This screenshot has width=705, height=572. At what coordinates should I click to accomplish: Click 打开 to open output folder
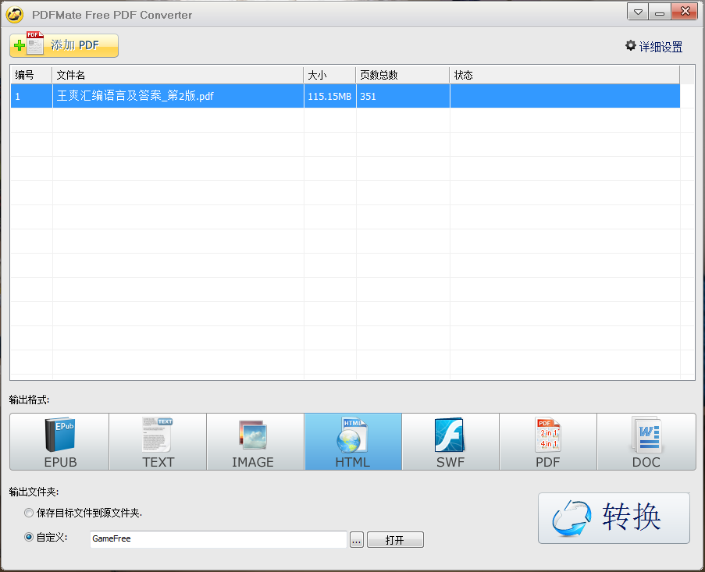[x=395, y=539]
